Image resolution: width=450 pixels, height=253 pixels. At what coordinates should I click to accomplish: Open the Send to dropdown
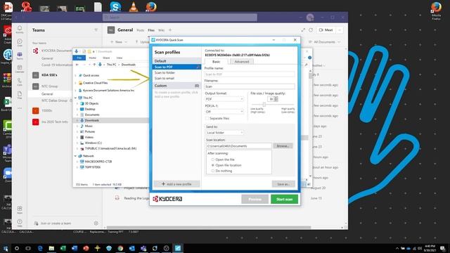tap(225, 133)
